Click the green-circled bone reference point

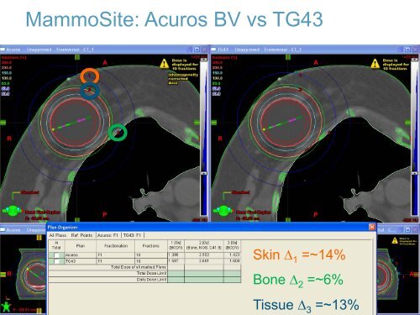click(x=118, y=133)
